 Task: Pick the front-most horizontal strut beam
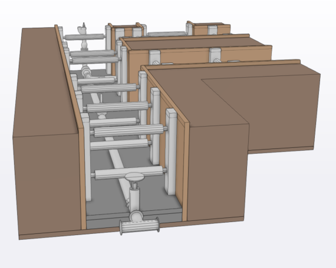pos(129,173)
